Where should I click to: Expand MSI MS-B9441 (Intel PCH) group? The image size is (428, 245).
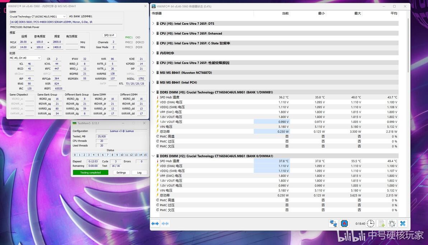point(153,83)
